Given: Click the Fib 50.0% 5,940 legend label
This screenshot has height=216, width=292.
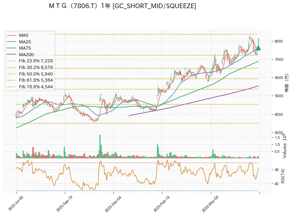Looking at the screenshot, I should pyautogui.click(x=36, y=74).
